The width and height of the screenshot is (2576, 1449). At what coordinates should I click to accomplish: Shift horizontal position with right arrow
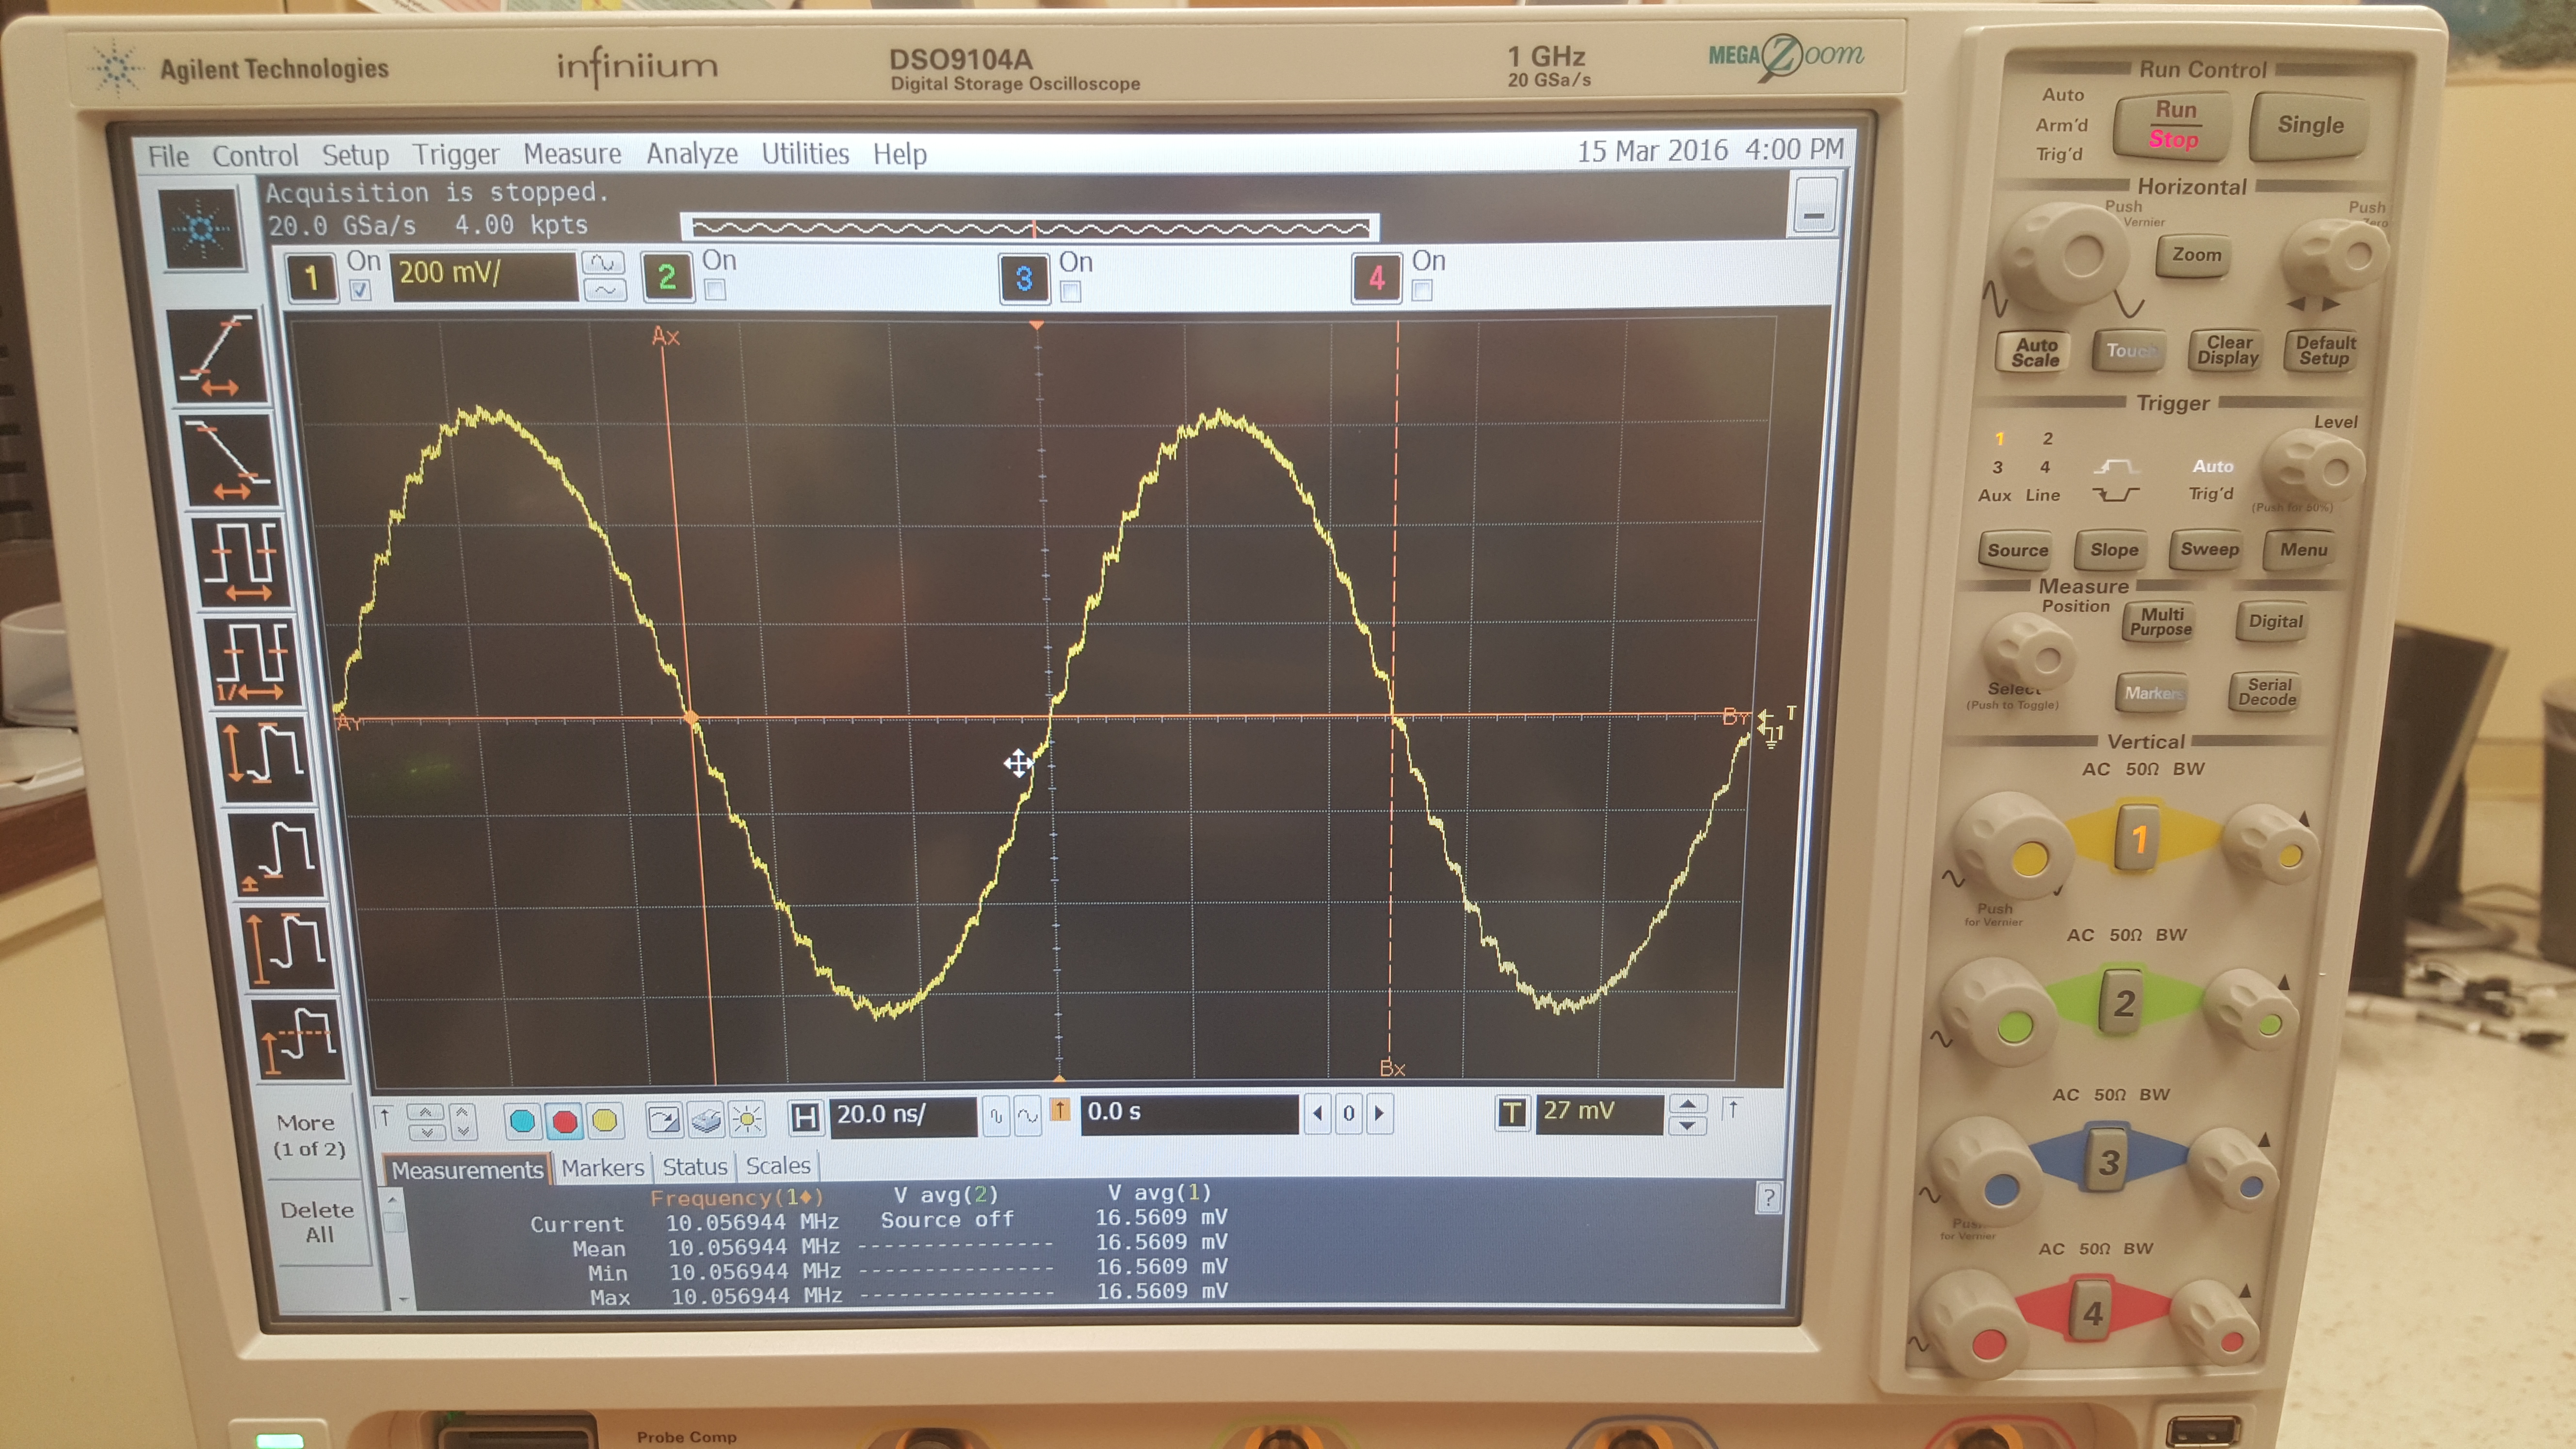[x=1380, y=1112]
